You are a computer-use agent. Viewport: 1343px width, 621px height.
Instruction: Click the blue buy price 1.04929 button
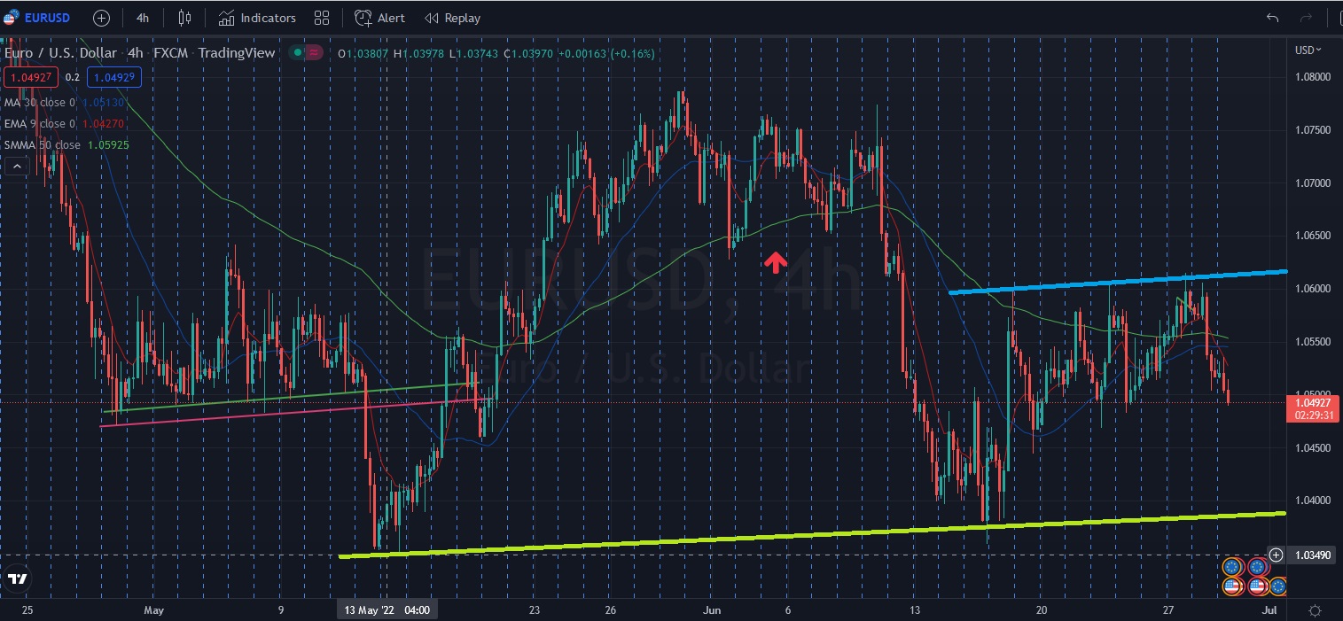[x=113, y=77]
